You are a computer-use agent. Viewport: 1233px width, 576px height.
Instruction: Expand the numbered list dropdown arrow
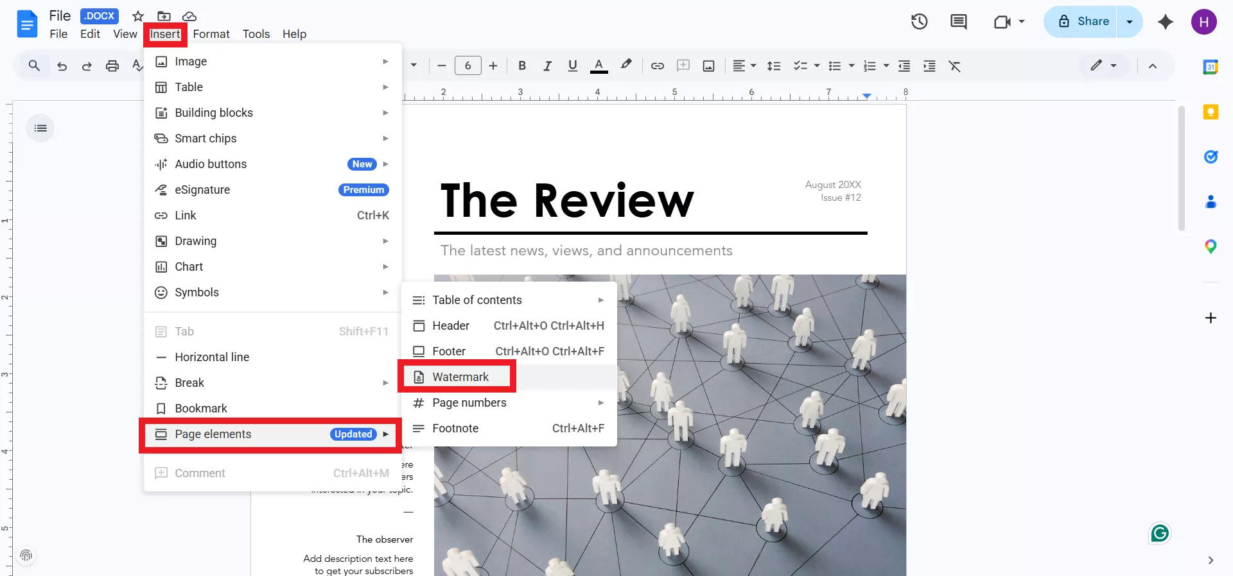[886, 65]
